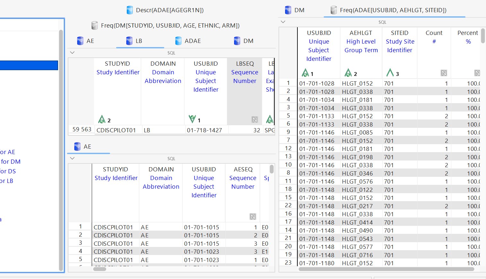
Task: Click the numeric N badge under AESEQ
Action: (x=253, y=217)
